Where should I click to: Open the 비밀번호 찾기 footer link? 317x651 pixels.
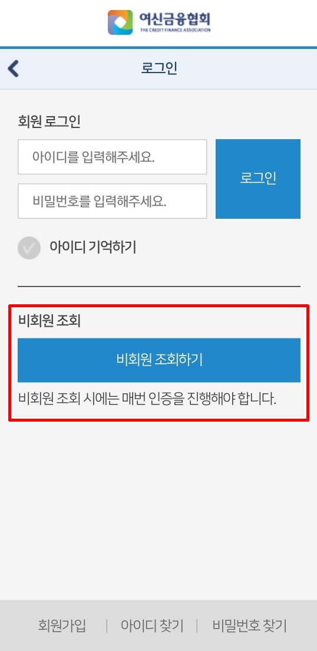[250, 625]
